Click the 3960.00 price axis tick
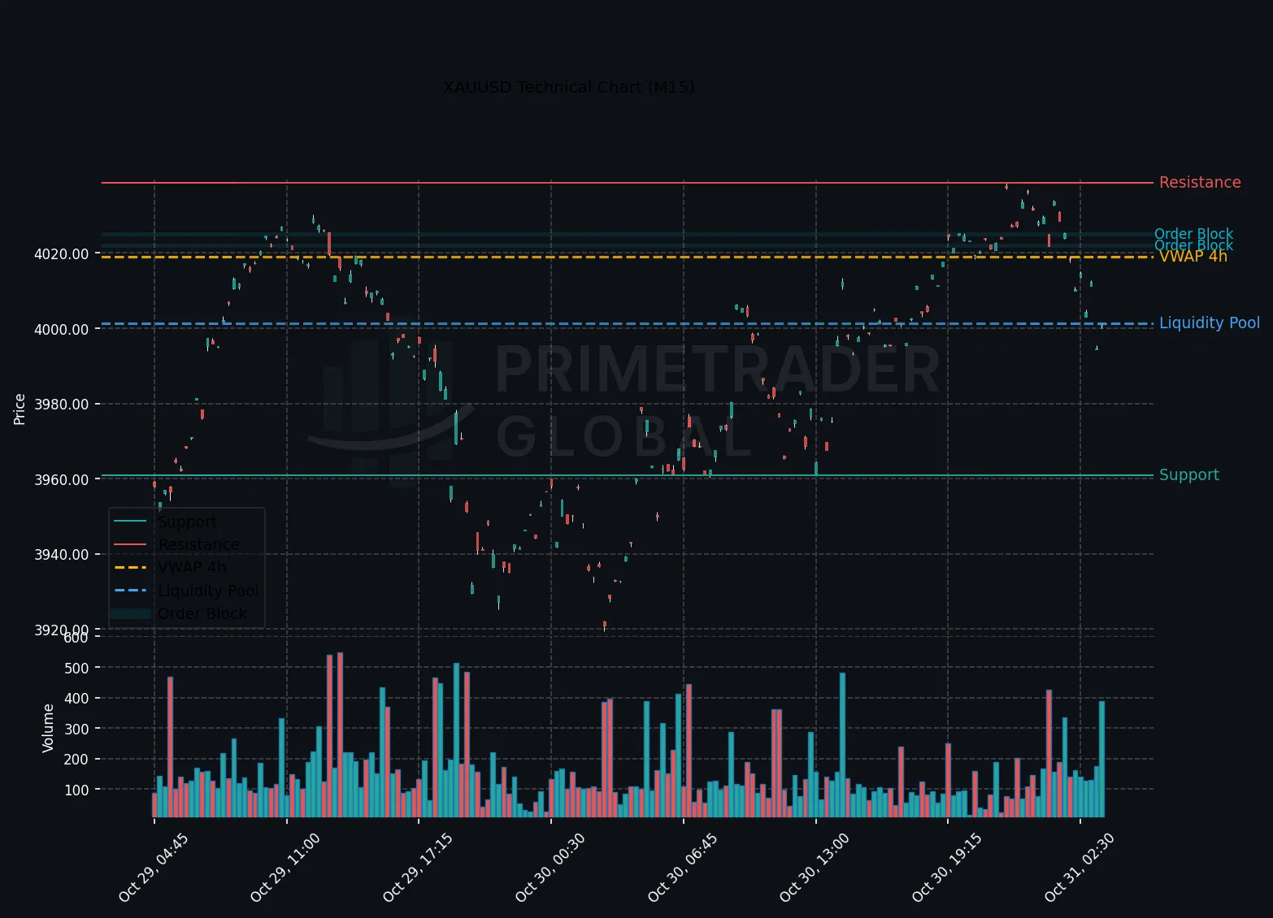 (x=62, y=480)
